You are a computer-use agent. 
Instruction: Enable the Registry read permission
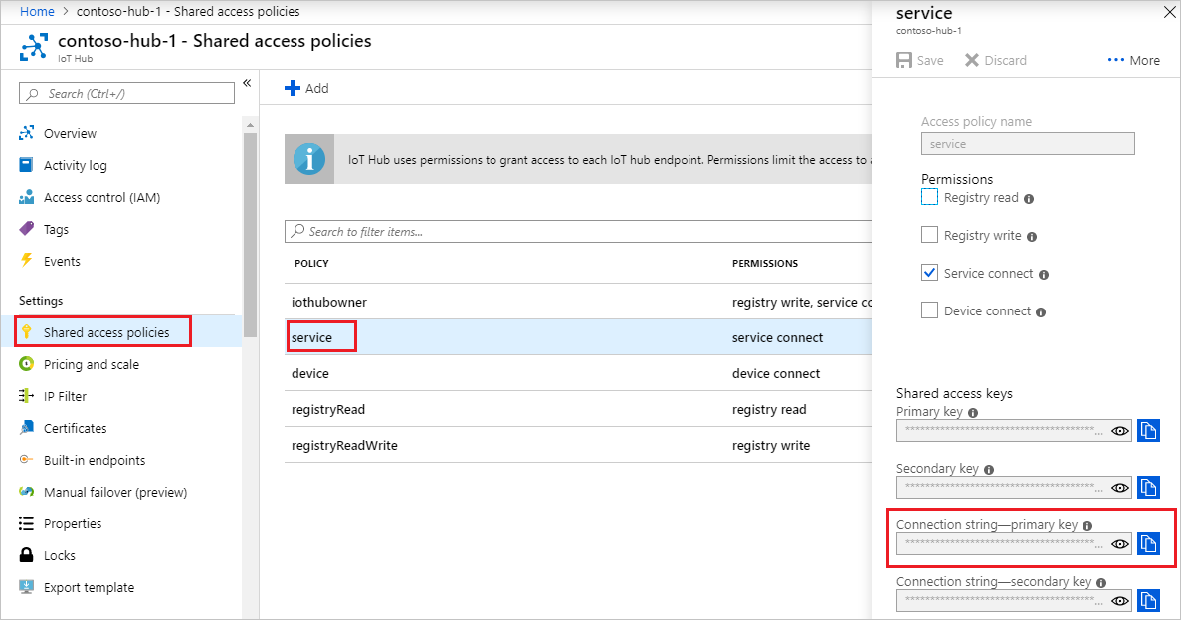click(x=928, y=196)
